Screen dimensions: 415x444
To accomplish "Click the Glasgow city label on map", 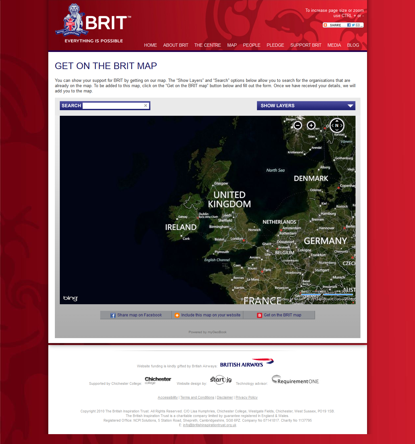I will click(221, 183).
